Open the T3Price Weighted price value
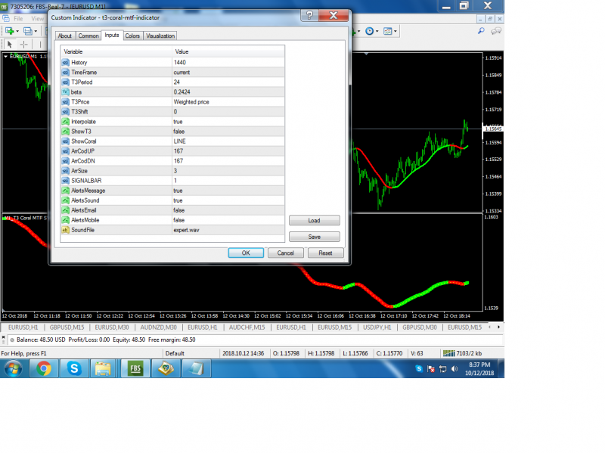This screenshot has height=453, width=605. pyautogui.click(x=228, y=102)
